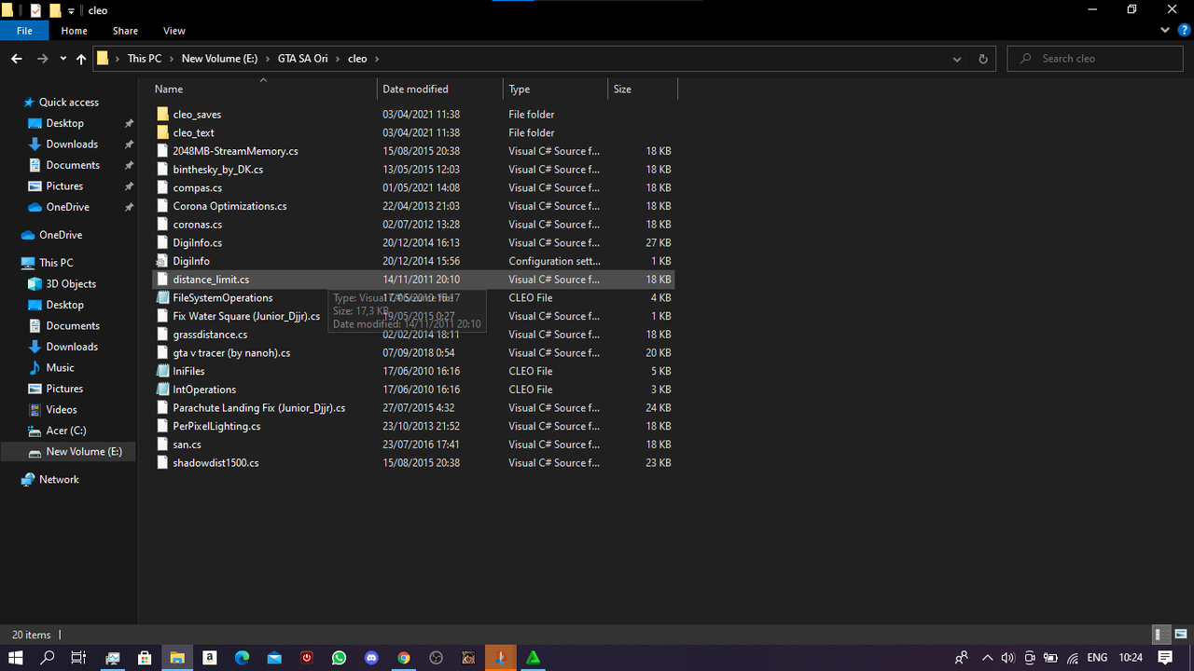Open Videos in navigation pane
The width and height of the screenshot is (1194, 671).
(x=62, y=410)
